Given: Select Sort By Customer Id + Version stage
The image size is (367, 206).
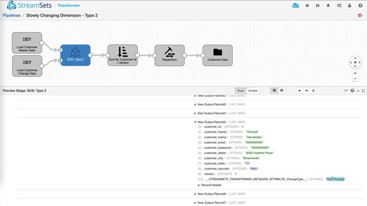Looking at the screenshot, I should [122, 55].
